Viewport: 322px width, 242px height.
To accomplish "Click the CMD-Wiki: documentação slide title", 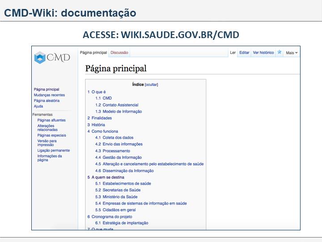I will pyautogui.click(x=70, y=13).
